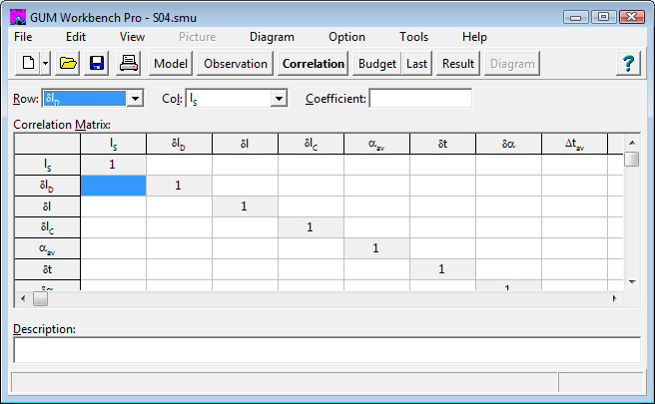Click the New document icon
Viewport: 655px width, 404px height.
[28, 64]
